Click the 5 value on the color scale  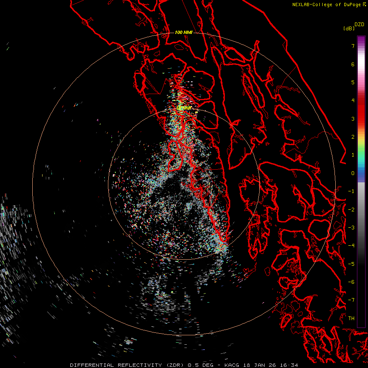pos(353,82)
